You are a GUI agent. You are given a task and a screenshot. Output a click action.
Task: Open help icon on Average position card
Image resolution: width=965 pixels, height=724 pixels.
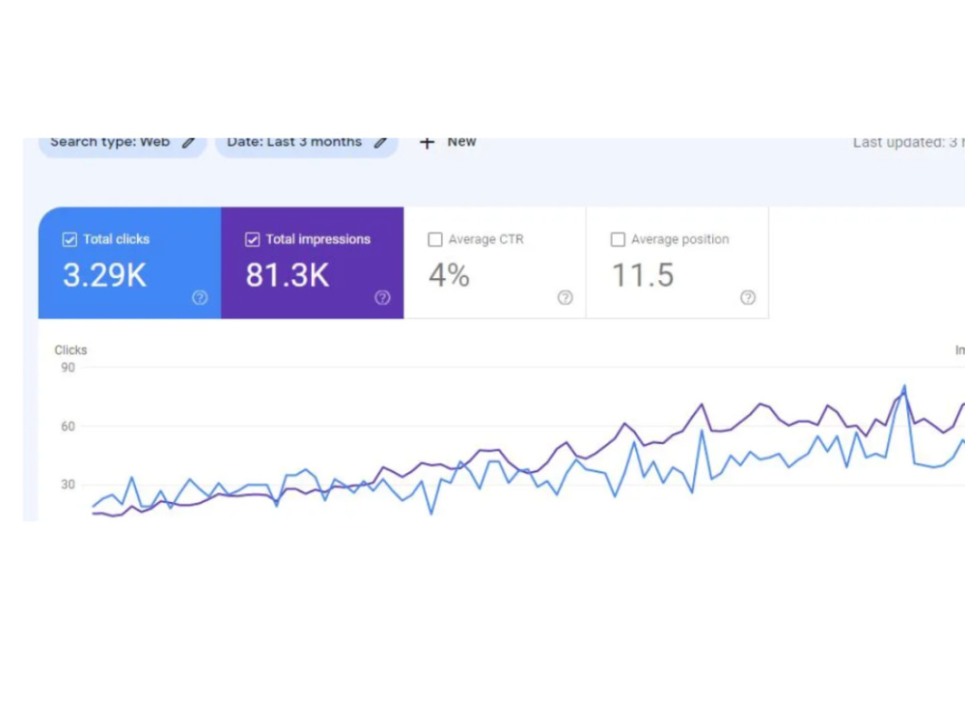[749, 298]
